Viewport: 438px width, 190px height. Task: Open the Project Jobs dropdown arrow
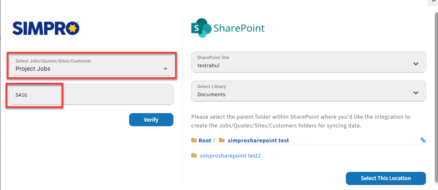click(x=165, y=69)
